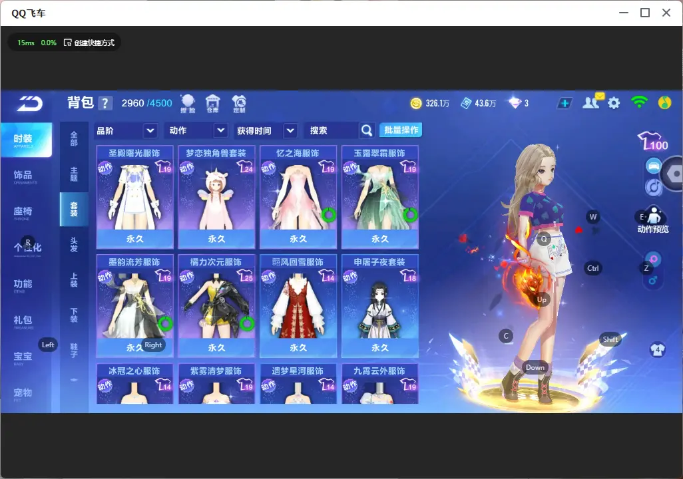Click the music disc icon

653,187
